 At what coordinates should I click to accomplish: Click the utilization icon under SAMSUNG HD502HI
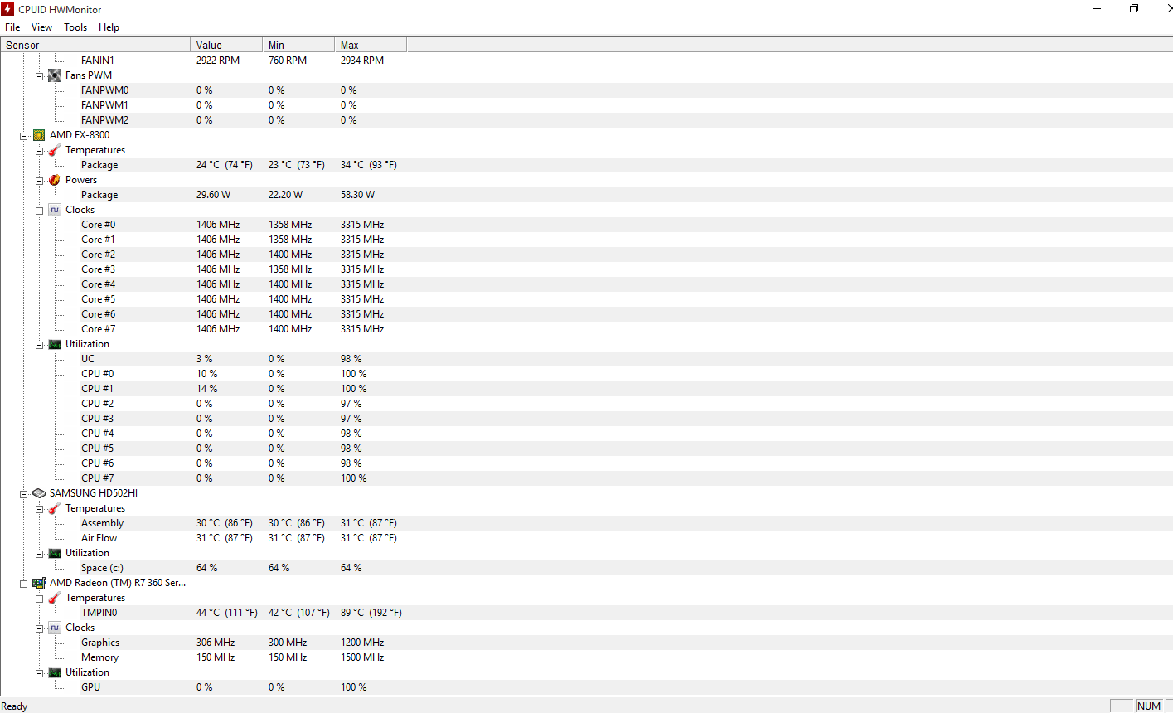pyautogui.click(x=55, y=553)
